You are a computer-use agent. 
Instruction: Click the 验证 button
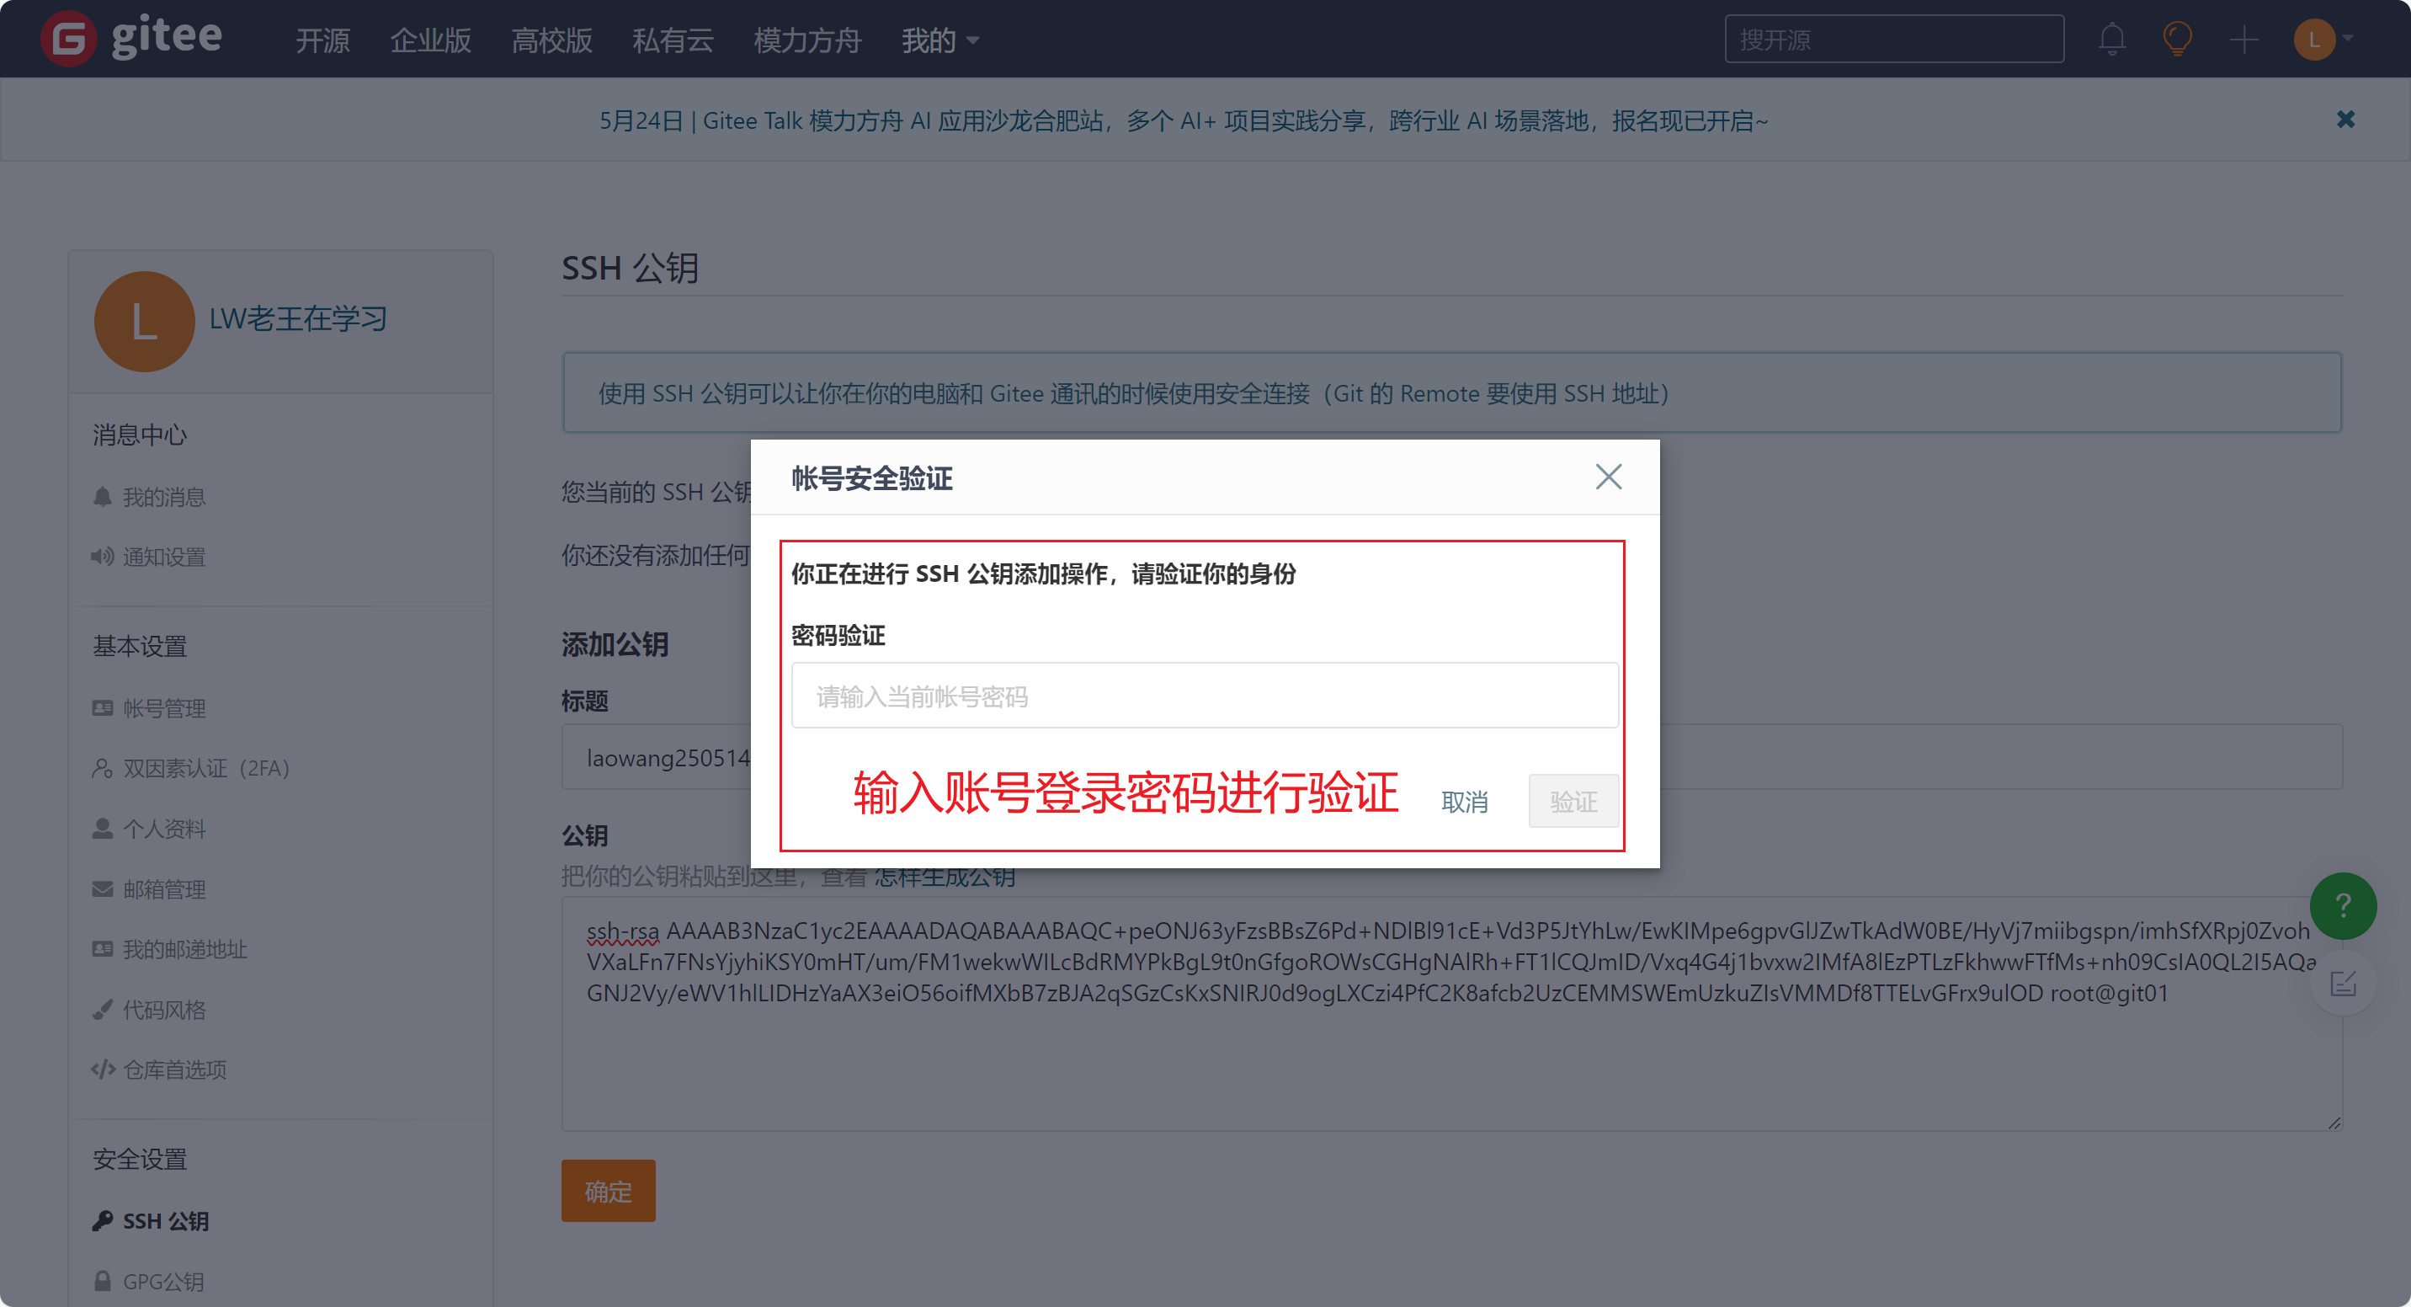coord(1573,802)
